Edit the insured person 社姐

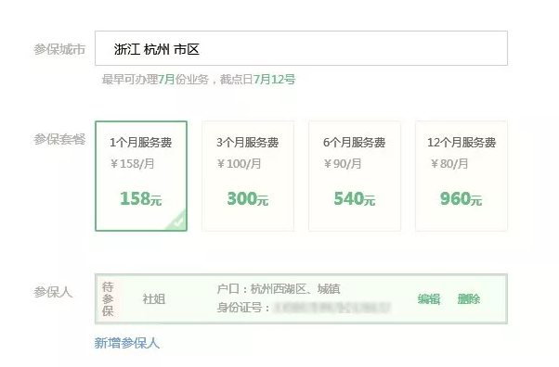429,299
